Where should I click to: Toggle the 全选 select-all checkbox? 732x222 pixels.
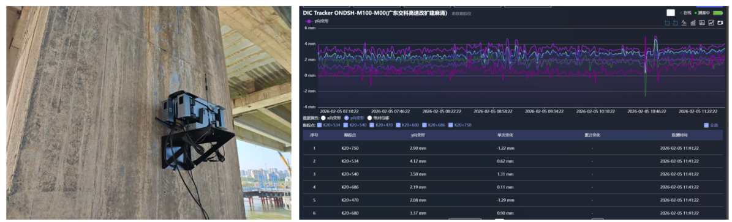pos(706,125)
